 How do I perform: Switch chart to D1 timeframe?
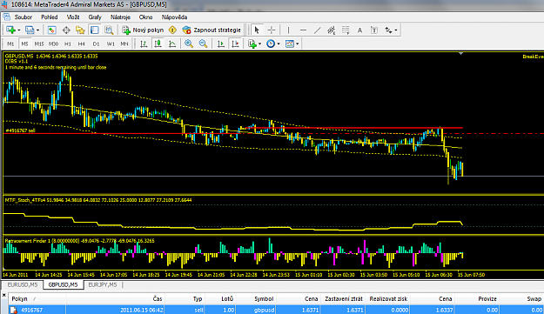click(x=96, y=43)
